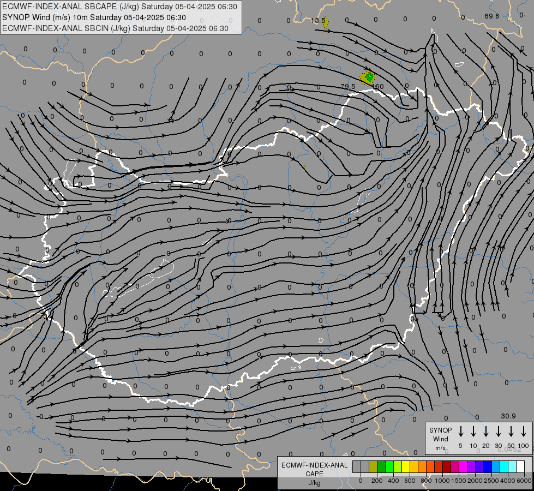Screen dimensions: 534x491
Task: Click the wind arrow above 100 in SYNOP legend
Action: click(524, 432)
